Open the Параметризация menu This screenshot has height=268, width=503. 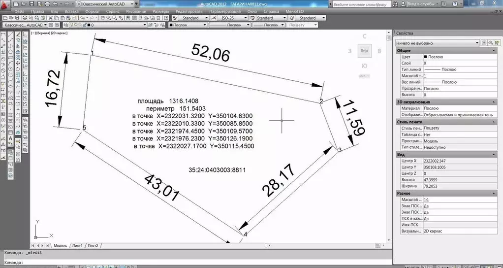click(225, 11)
